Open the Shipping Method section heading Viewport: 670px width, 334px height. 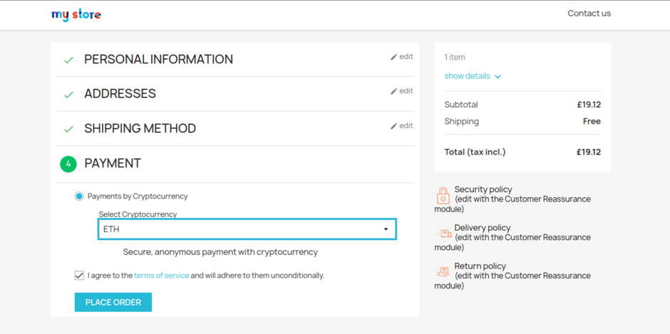click(140, 129)
